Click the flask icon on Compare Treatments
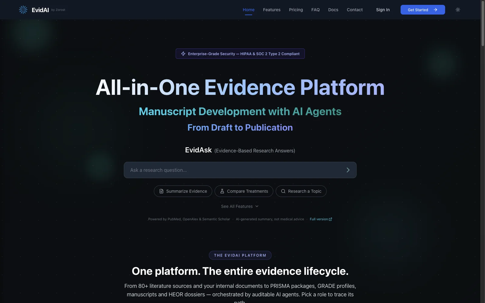485x303 pixels. [222, 191]
